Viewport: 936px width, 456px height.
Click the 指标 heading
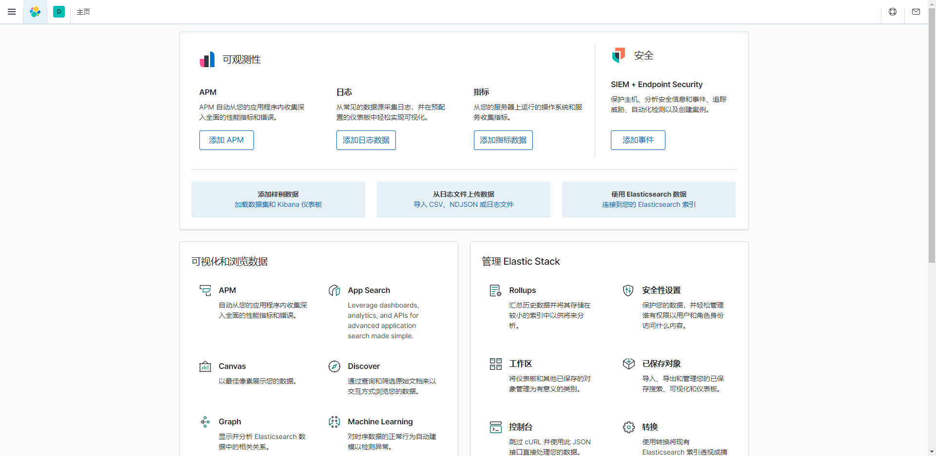(x=482, y=92)
